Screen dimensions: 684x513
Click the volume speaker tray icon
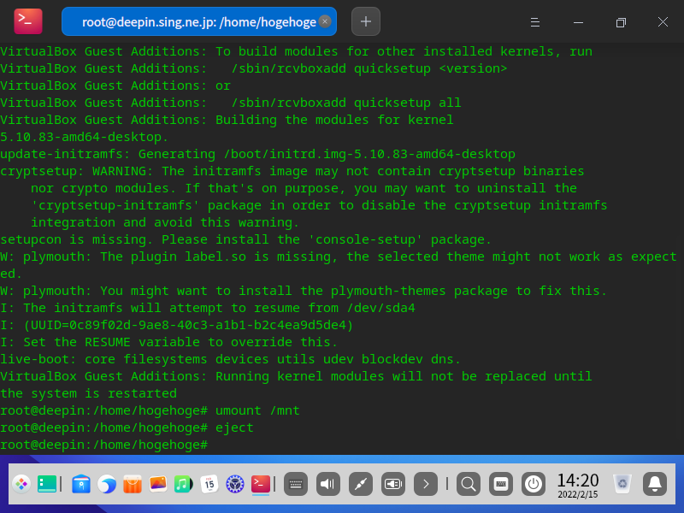pos(328,484)
